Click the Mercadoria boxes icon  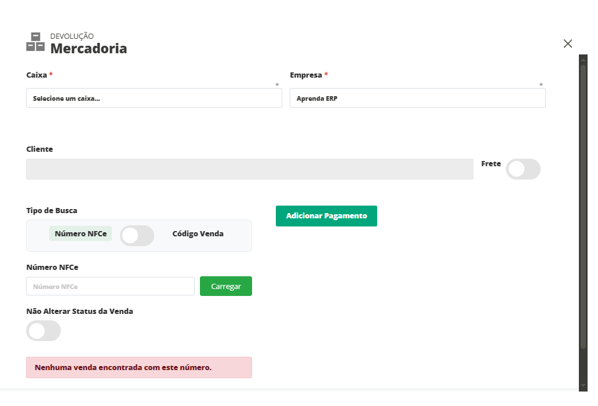pyautogui.click(x=35, y=42)
